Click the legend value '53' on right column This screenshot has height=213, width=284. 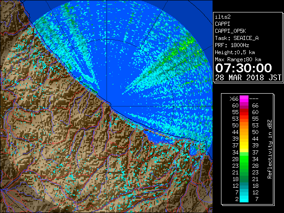pos(255,125)
